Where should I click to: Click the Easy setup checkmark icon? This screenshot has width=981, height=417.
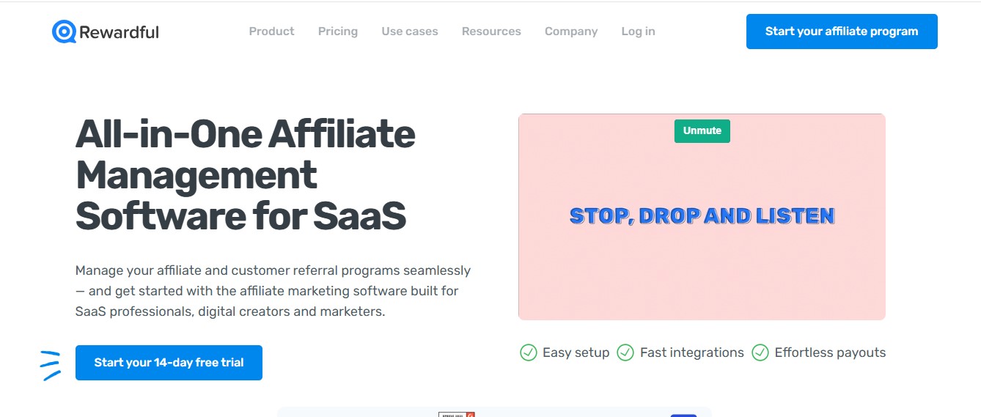click(529, 353)
